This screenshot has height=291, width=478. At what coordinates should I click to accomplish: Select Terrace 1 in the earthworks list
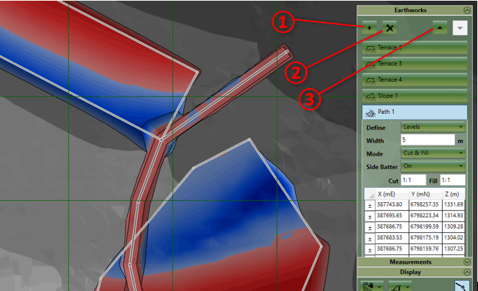coord(415,48)
